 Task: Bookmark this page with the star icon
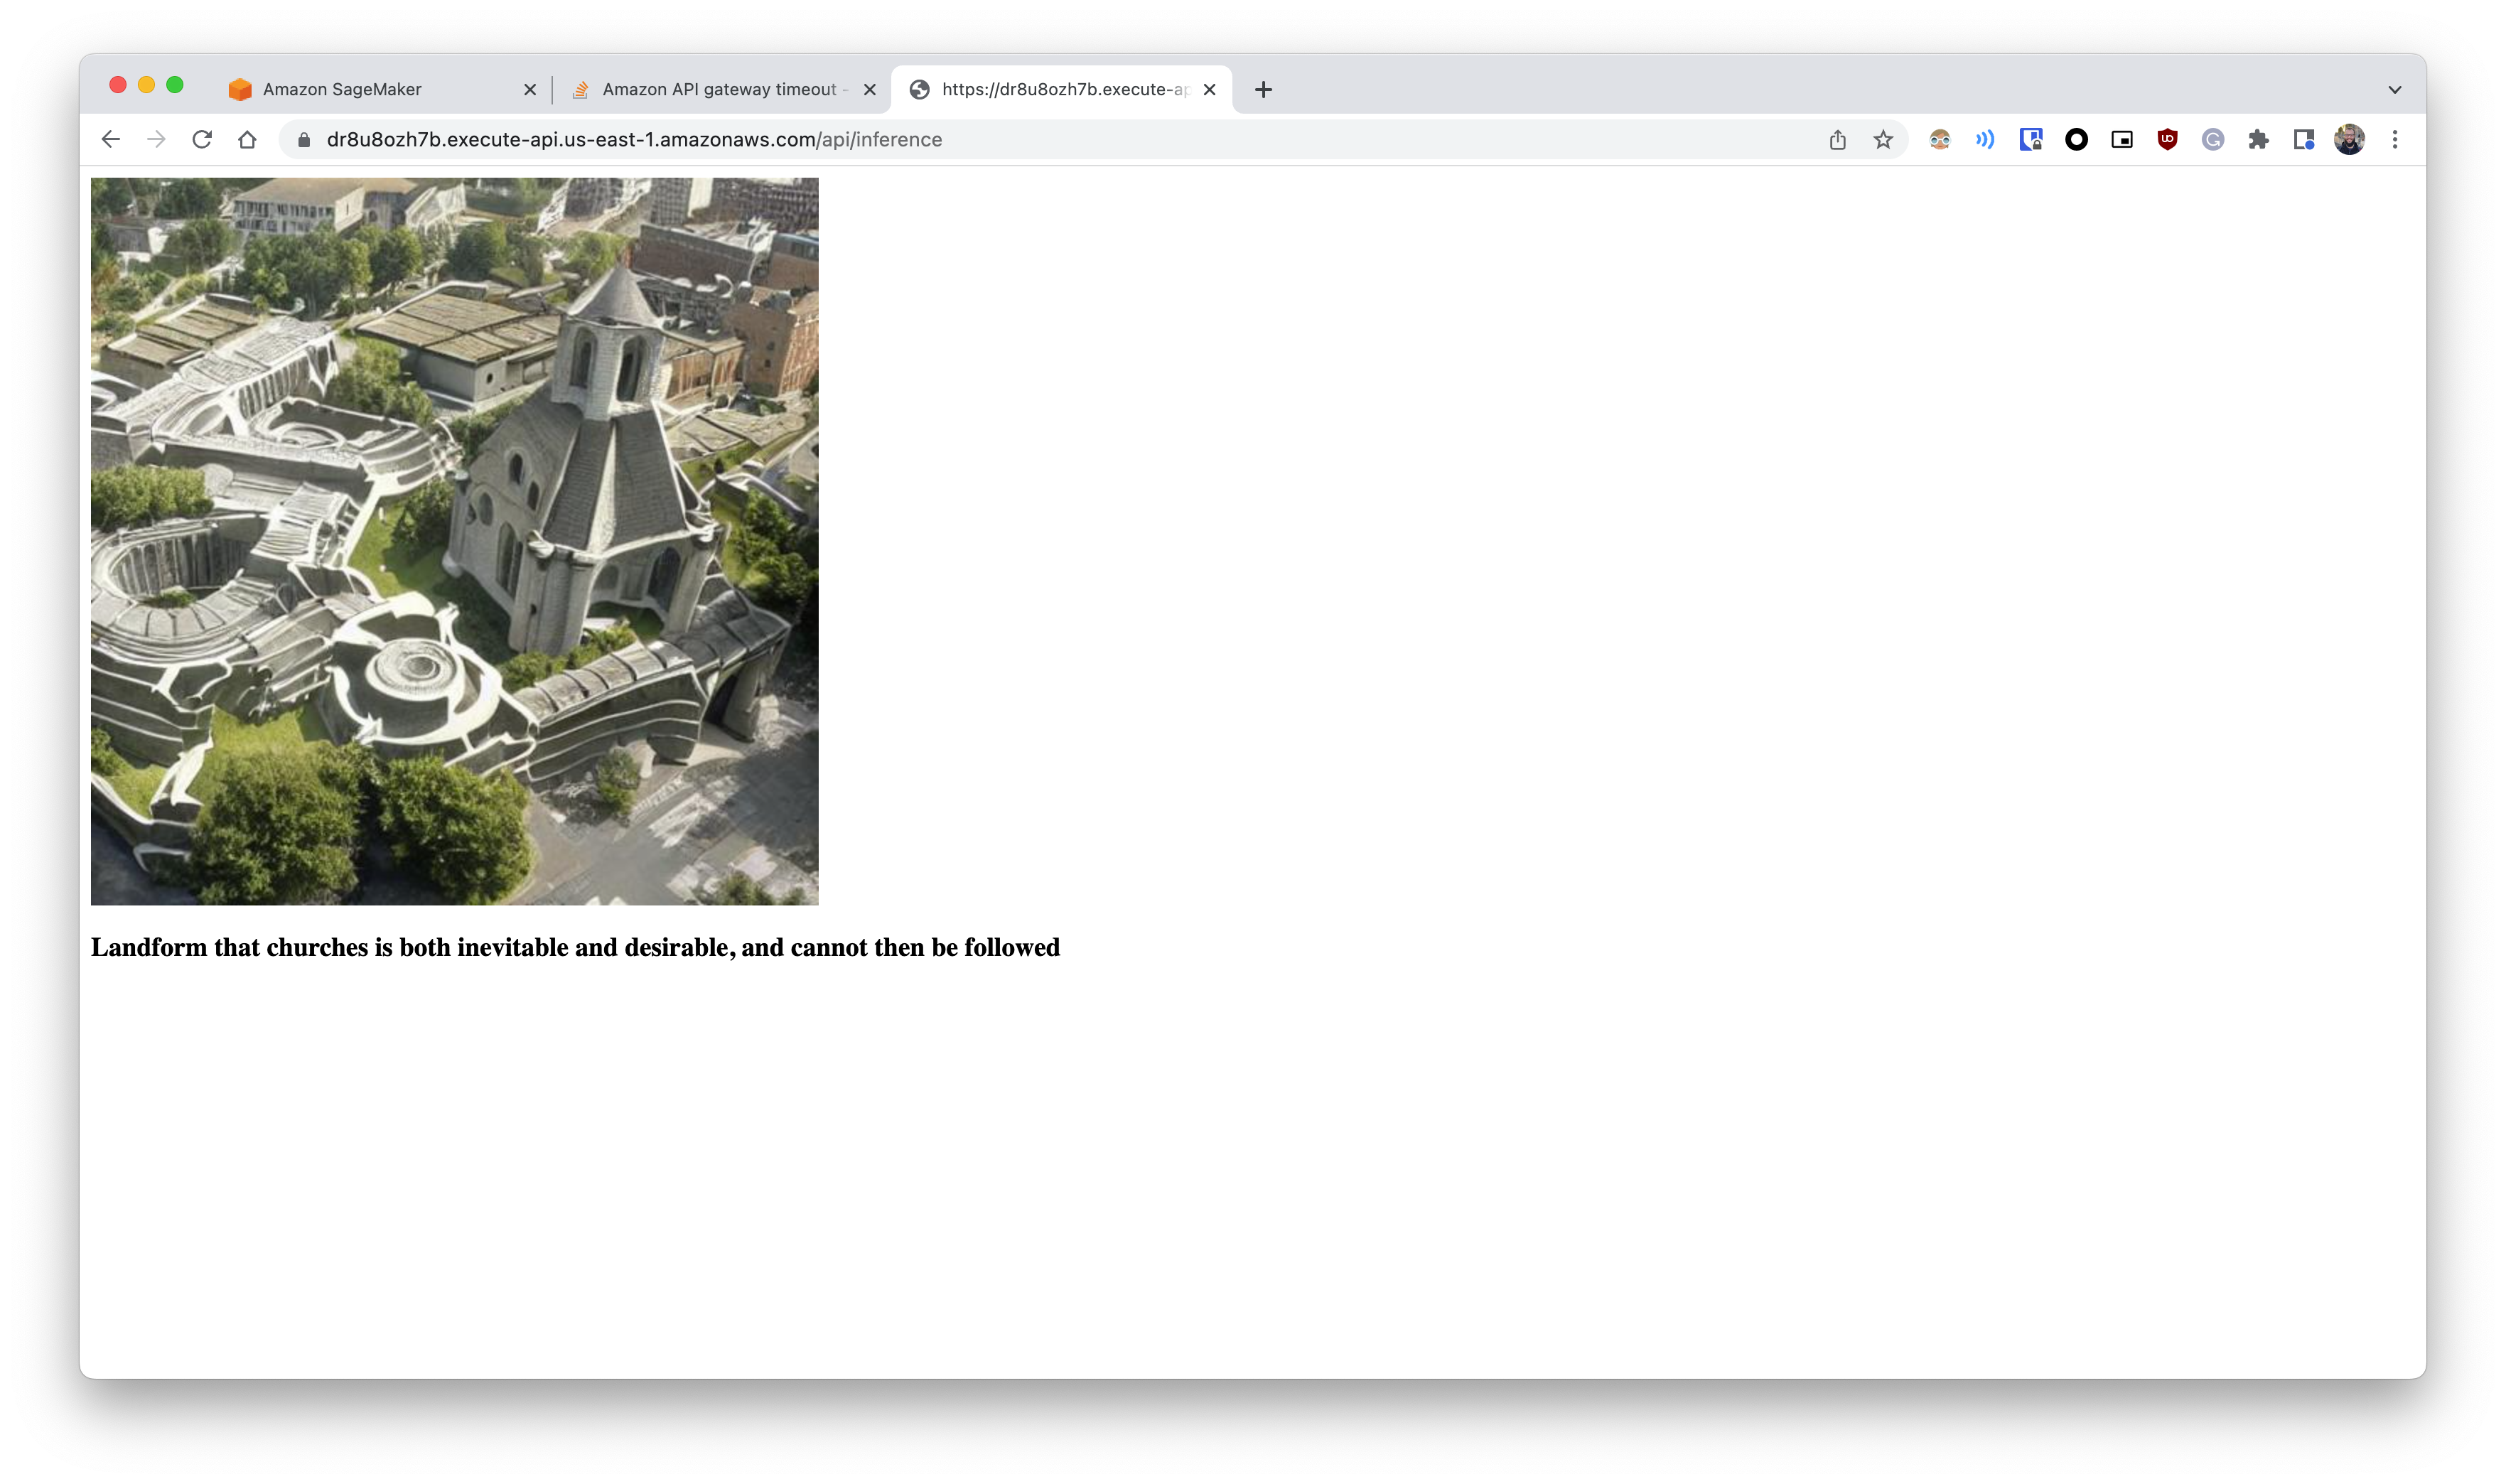pos(1883,140)
